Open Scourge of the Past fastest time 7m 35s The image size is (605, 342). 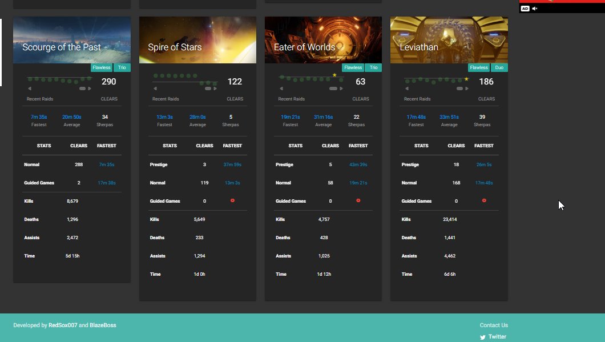tap(39, 117)
